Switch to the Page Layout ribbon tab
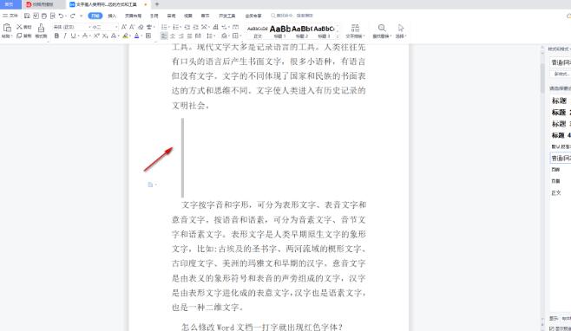Viewport: 571px width, 331px height. [133, 16]
